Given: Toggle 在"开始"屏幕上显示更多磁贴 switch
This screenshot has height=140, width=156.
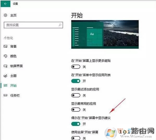Looking at the screenshot, I should (x=76, y=67).
